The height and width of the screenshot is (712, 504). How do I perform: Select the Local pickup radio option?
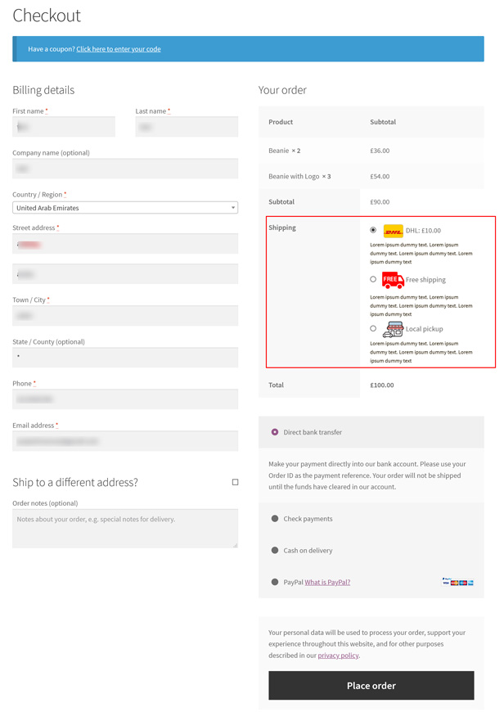373,328
